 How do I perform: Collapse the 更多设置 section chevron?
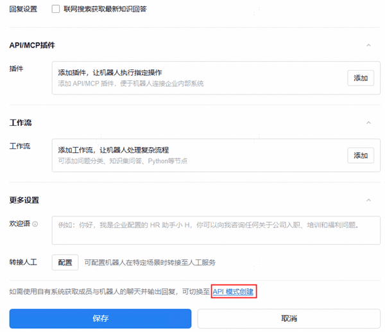pyautogui.click(x=368, y=200)
